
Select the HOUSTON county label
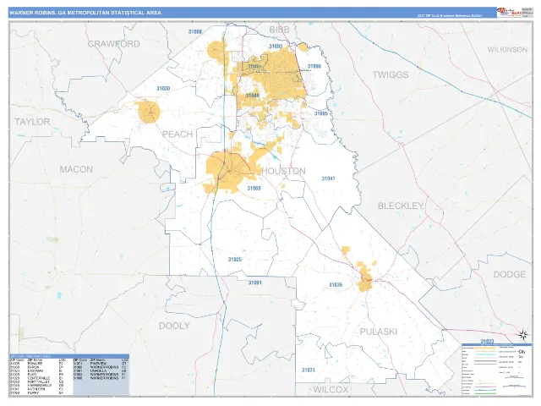[283, 171]
